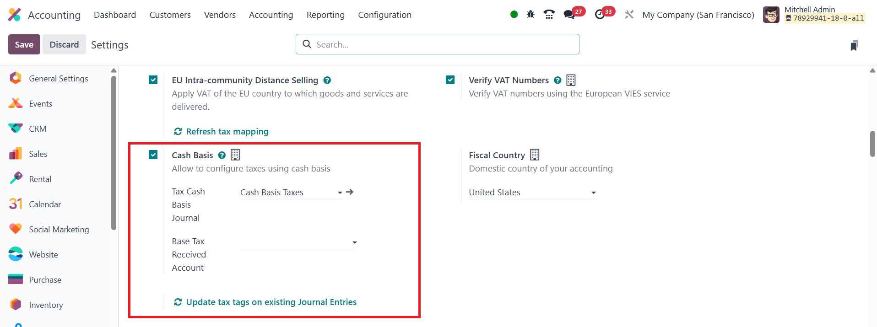Expand the Tax Cash Basis Journal dropdown
Viewport: 877px width, 327px height.
coord(291,193)
